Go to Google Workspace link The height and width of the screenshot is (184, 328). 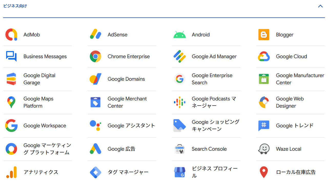click(x=45, y=126)
